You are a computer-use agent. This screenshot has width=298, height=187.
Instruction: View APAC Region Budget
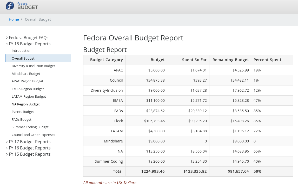pos(28,81)
